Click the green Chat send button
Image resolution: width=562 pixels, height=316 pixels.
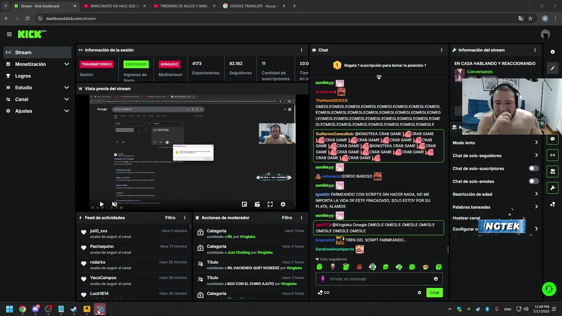click(x=434, y=293)
